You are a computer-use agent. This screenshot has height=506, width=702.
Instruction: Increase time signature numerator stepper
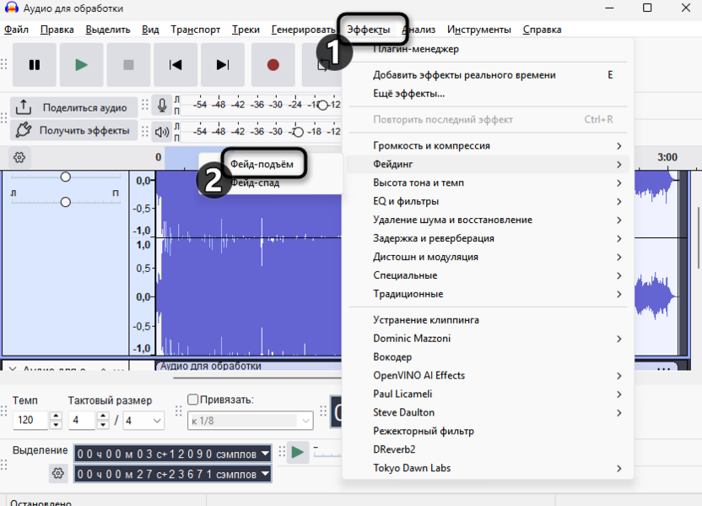point(103,416)
